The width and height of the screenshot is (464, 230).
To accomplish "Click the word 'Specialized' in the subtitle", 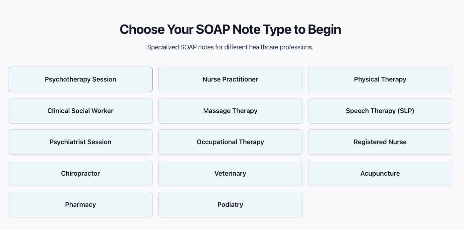I will [163, 47].
